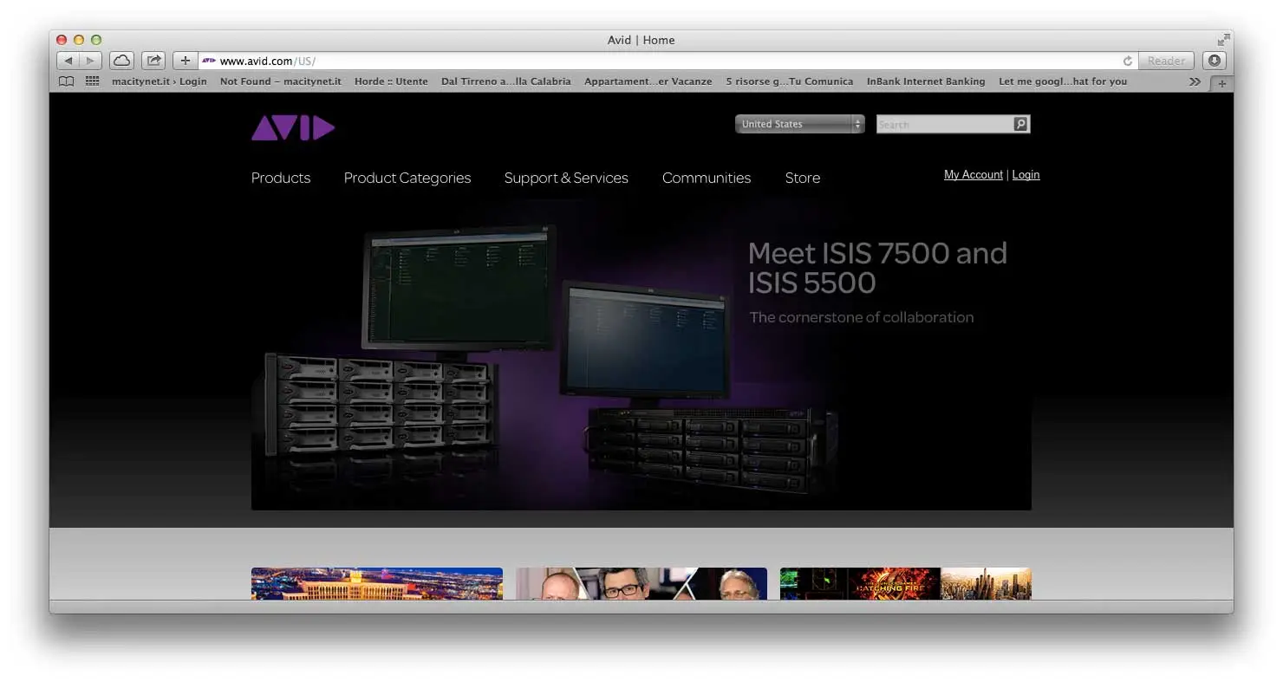Open bookmark Not Found – macitynet.it
The image size is (1283, 682).
pyautogui.click(x=281, y=81)
